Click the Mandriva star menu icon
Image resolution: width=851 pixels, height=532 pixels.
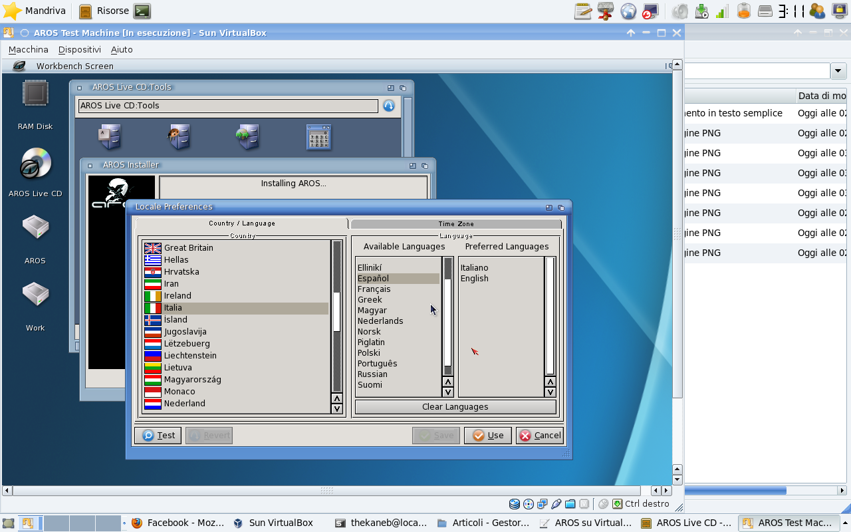(12, 11)
